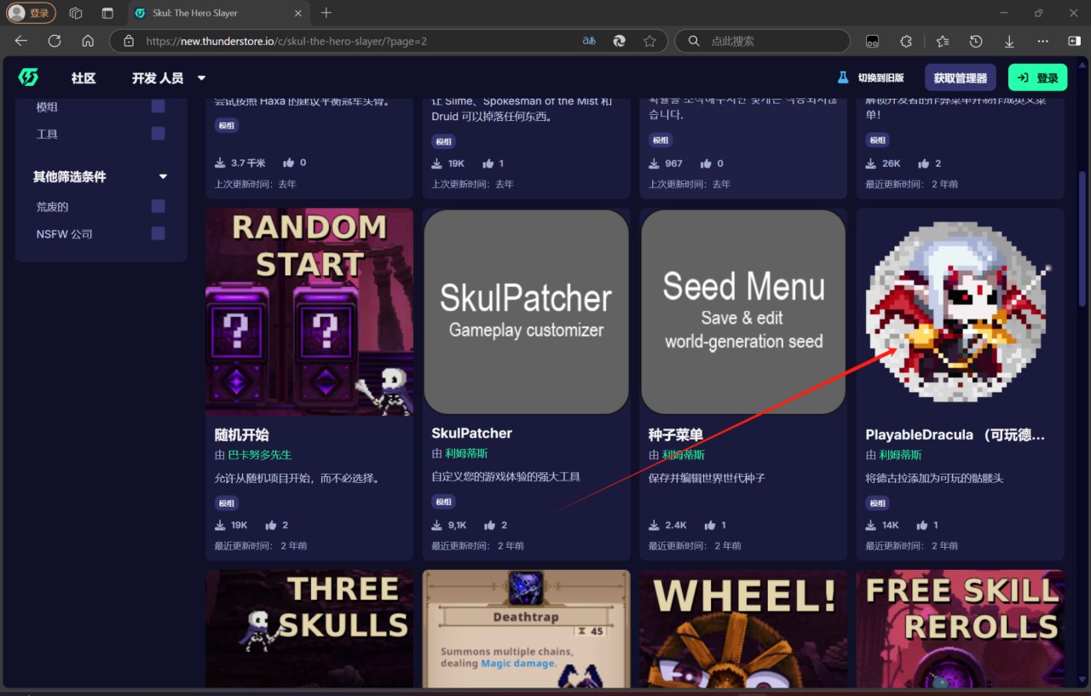Open the favorites list icon
Viewport: 1091px width, 696px height.
pos(942,41)
